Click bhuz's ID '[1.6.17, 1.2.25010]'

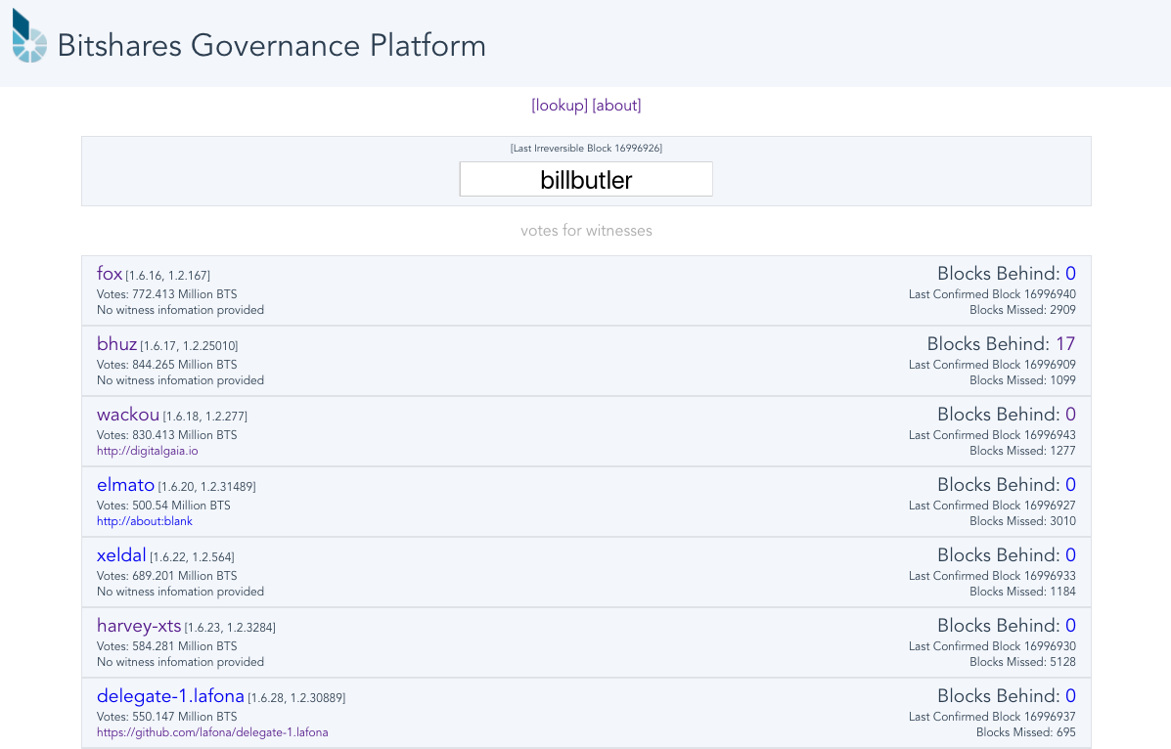tap(189, 346)
